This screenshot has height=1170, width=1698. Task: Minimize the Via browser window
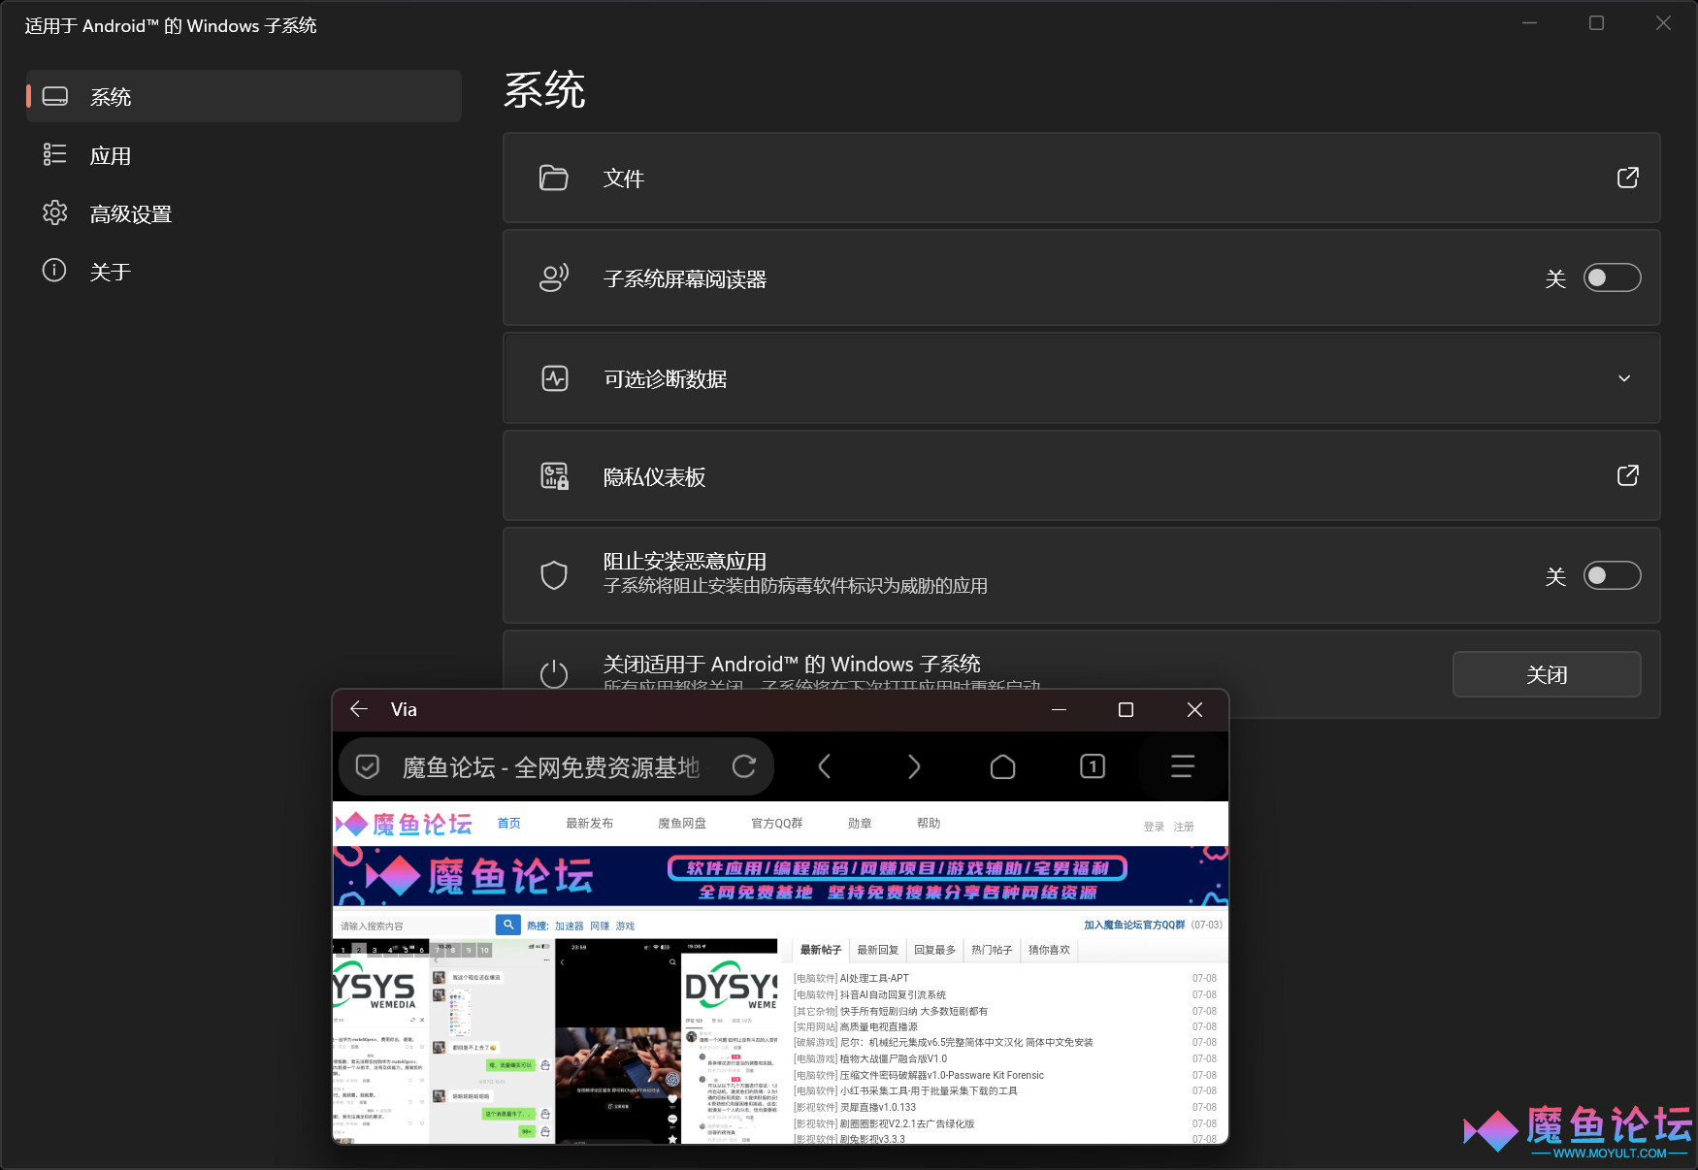[x=1059, y=709]
